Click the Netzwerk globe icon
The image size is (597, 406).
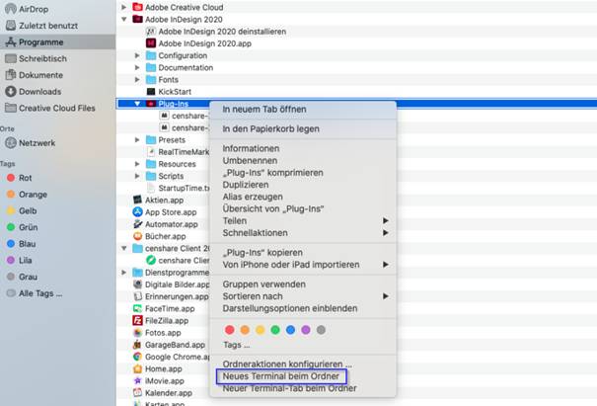pos(11,143)
